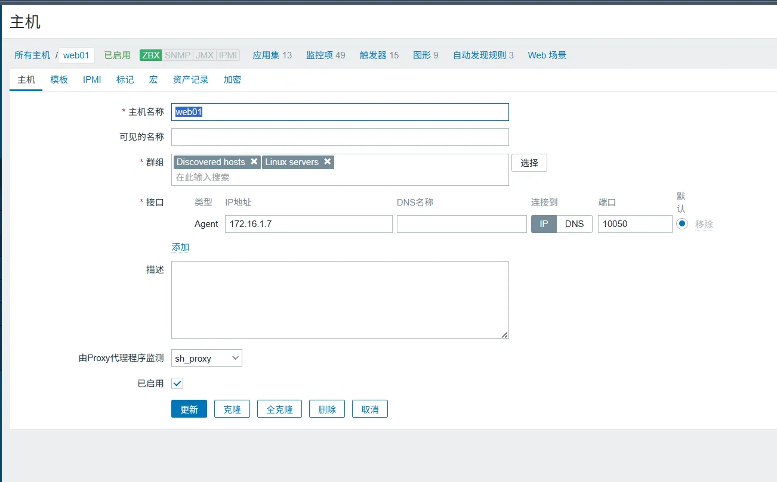Select the default interface radio button
The height and width of the screenshot is (482, 777).
[x=682, y=224]
